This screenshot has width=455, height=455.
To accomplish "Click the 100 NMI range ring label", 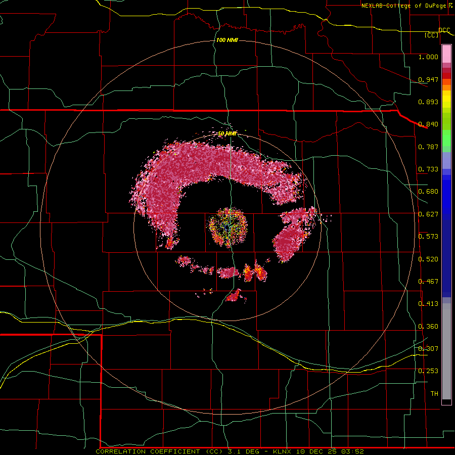I will (x=227, y=40).
